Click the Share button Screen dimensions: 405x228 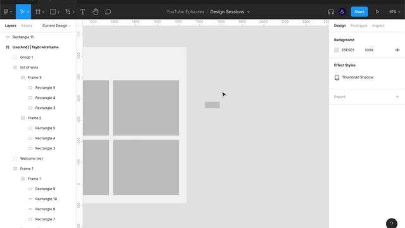click(x=359, y=11)
